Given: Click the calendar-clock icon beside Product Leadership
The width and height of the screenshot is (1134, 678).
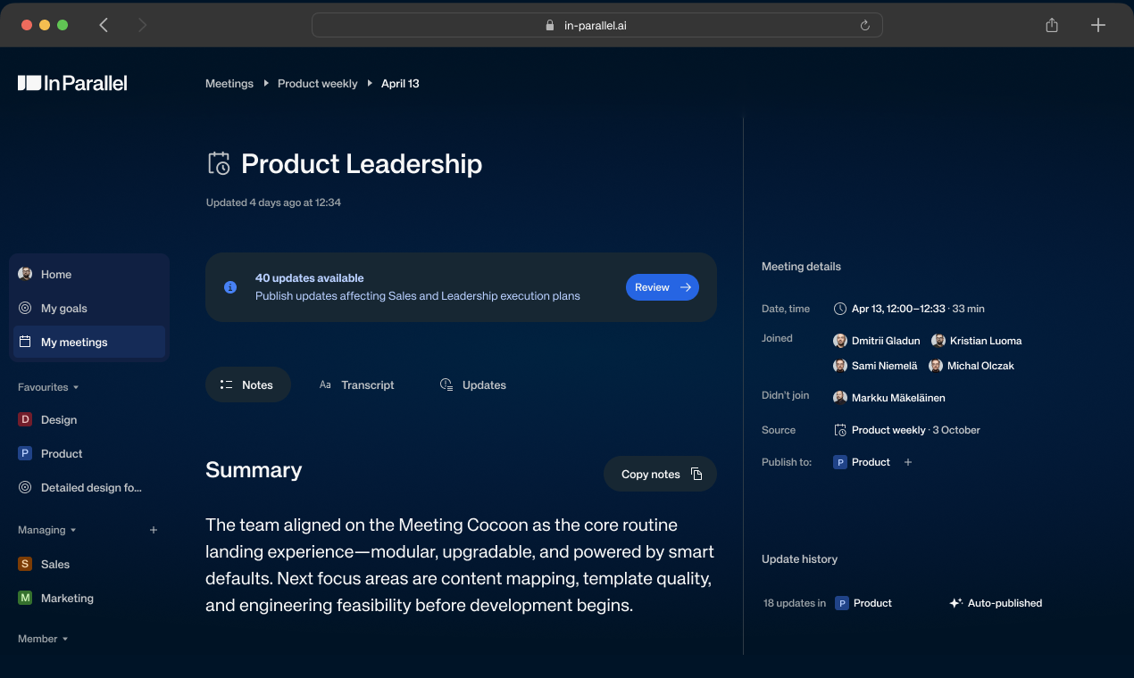Looking at the screenshot, I should (x=219, y=163).
